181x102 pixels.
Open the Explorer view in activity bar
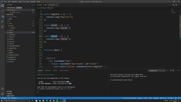pos(3,6)
